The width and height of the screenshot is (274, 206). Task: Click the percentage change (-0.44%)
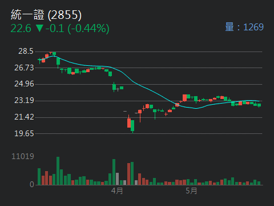click(x=88, y=29)
